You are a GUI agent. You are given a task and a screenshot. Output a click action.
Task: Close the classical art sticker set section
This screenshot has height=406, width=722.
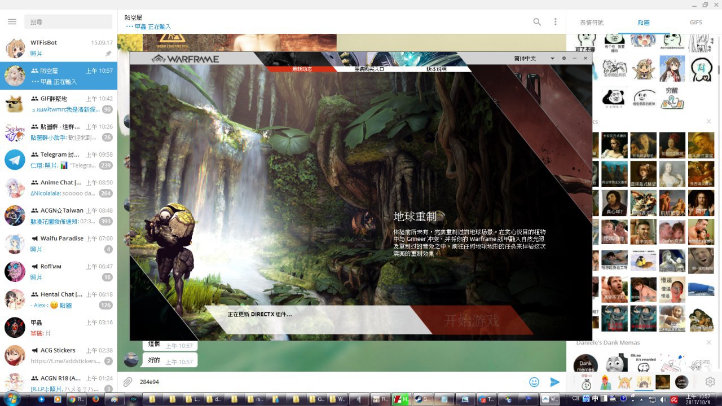click(709, 121)
